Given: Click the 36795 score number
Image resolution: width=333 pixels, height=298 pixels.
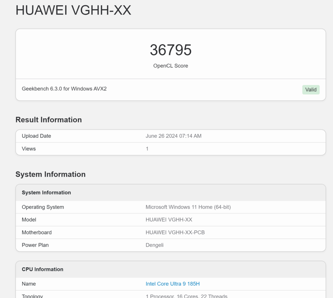Looking at the screenshot, I should [170, 50].
